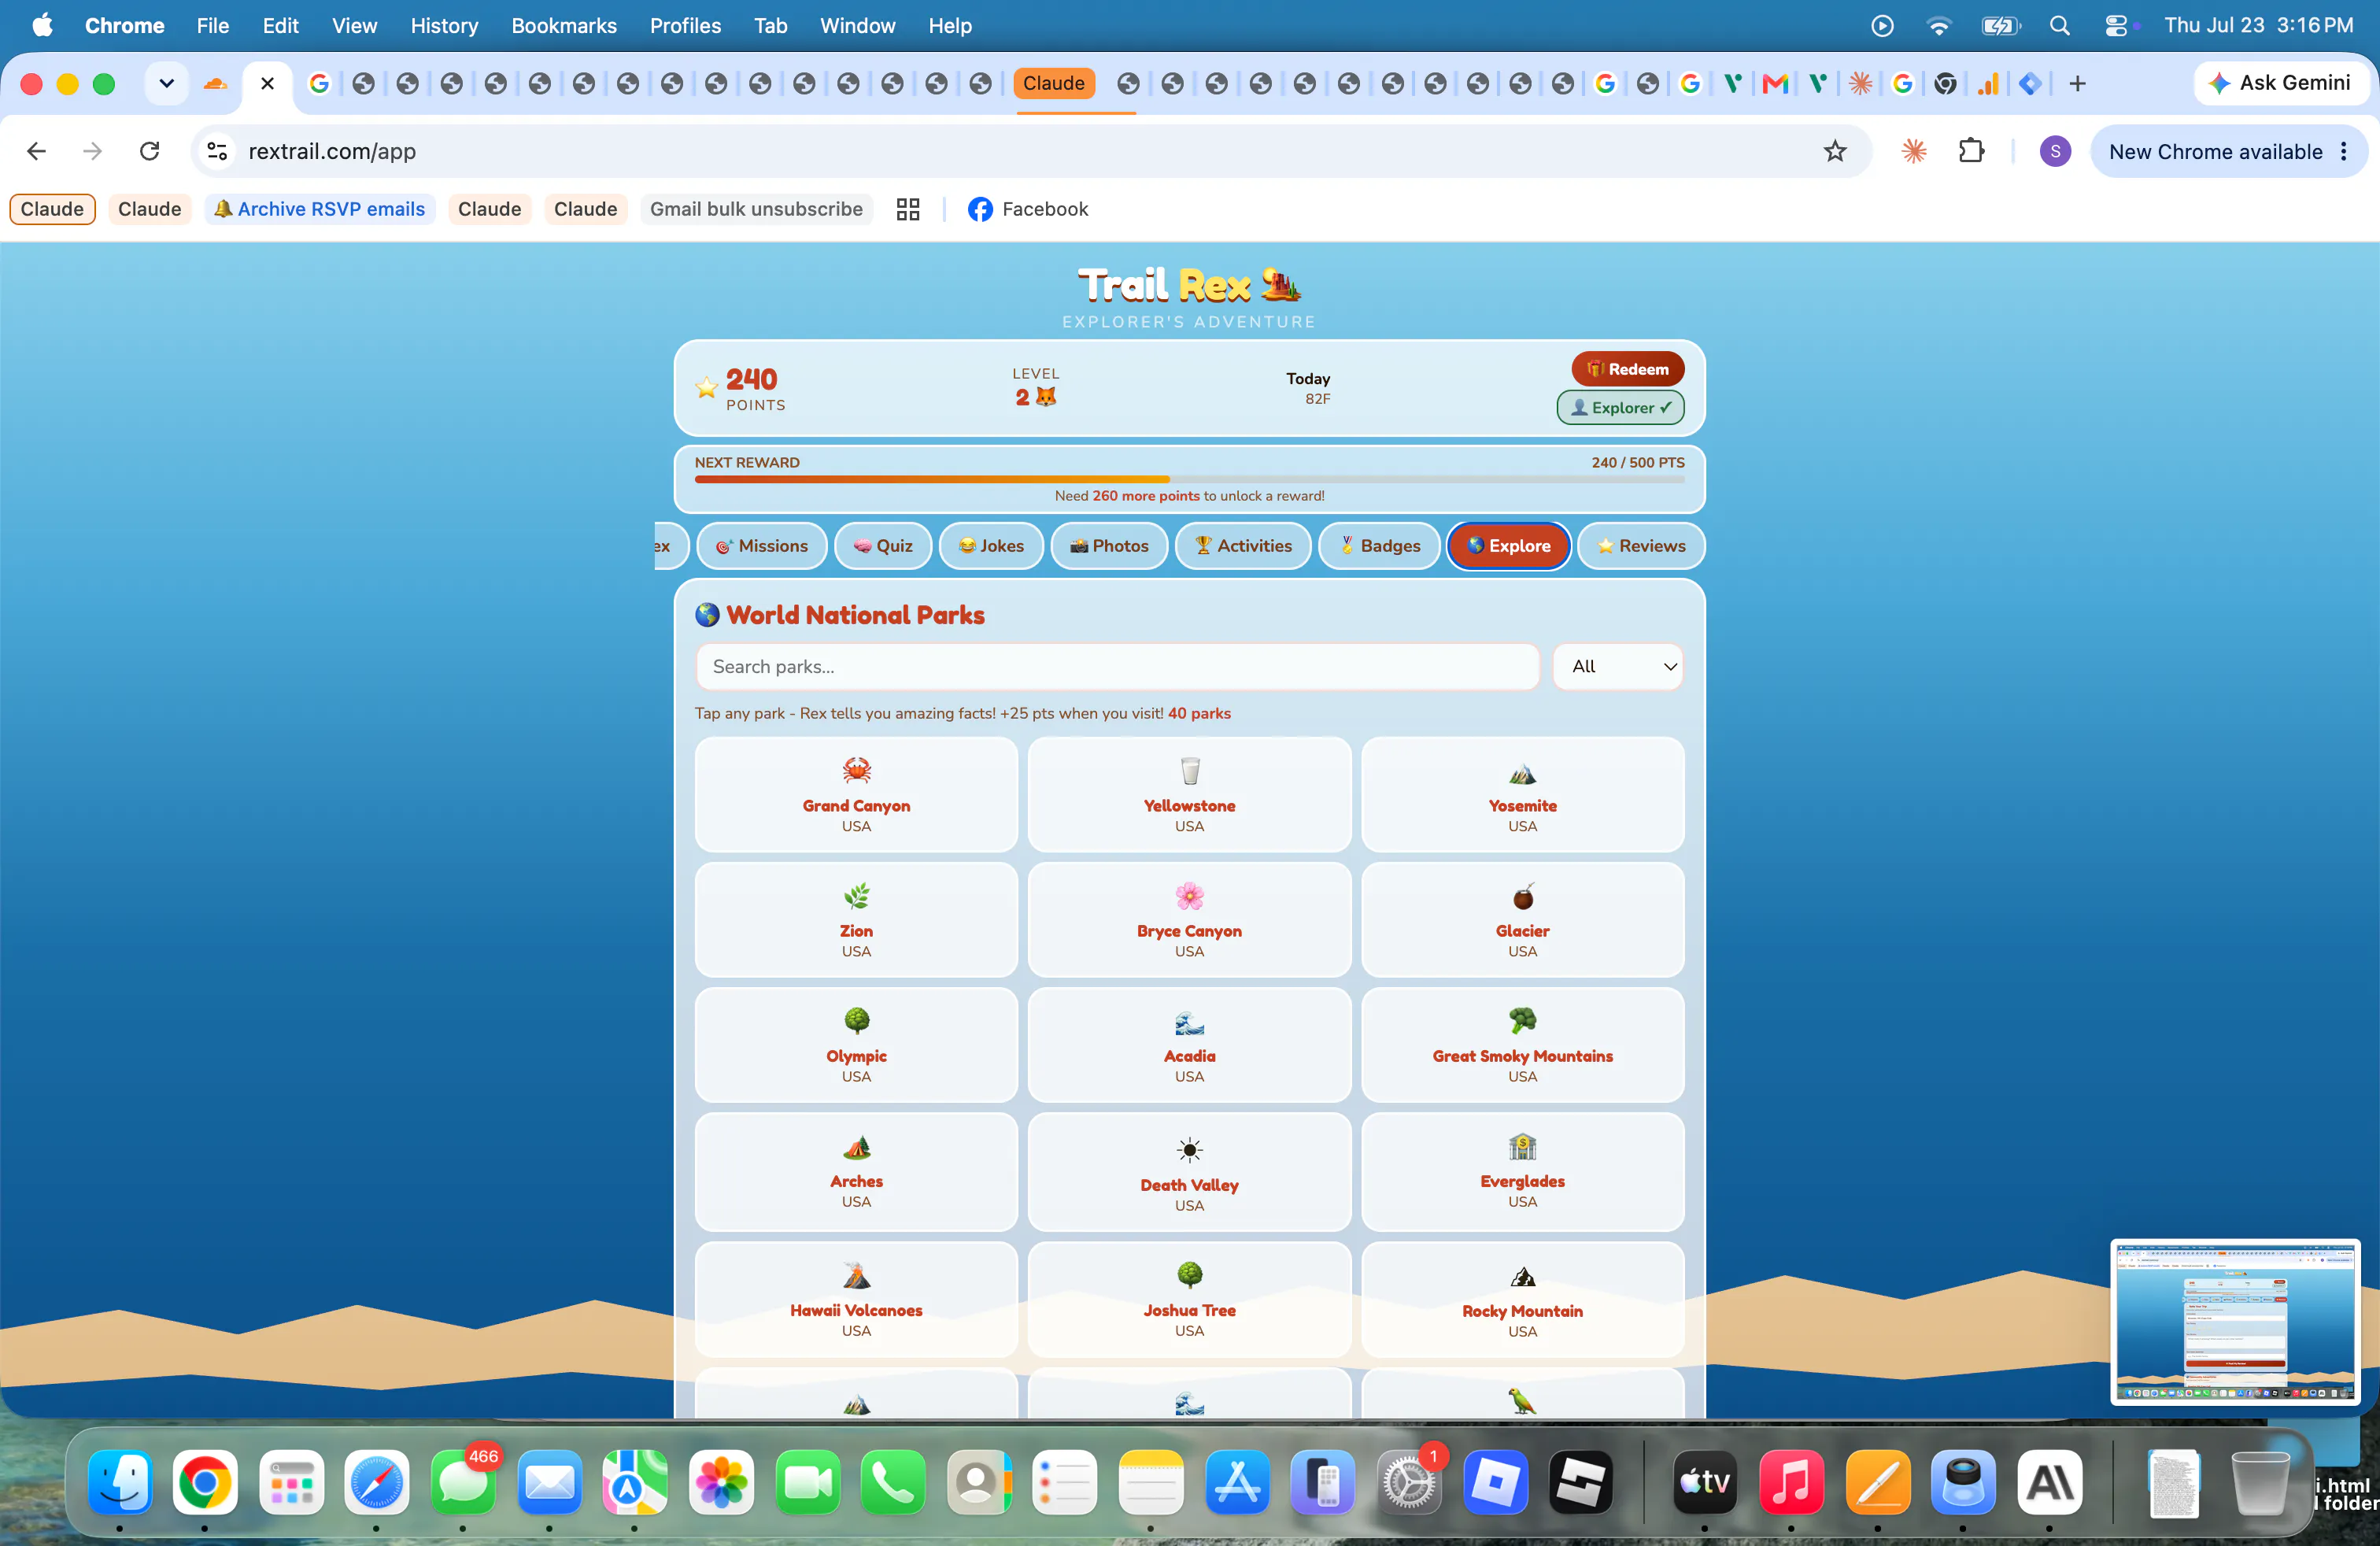Launch Finder from the dock
Screen dimensions: 2380x1546
click(x=119, y=1482)
